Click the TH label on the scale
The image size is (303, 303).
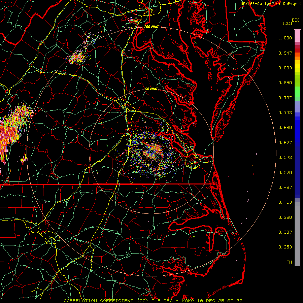(289, 262)
